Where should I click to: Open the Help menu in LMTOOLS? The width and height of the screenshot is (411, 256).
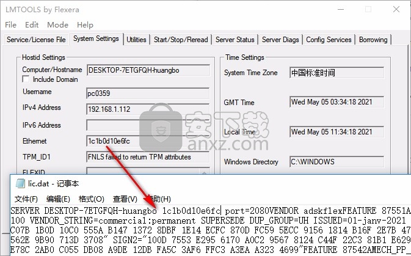point(85,24)
